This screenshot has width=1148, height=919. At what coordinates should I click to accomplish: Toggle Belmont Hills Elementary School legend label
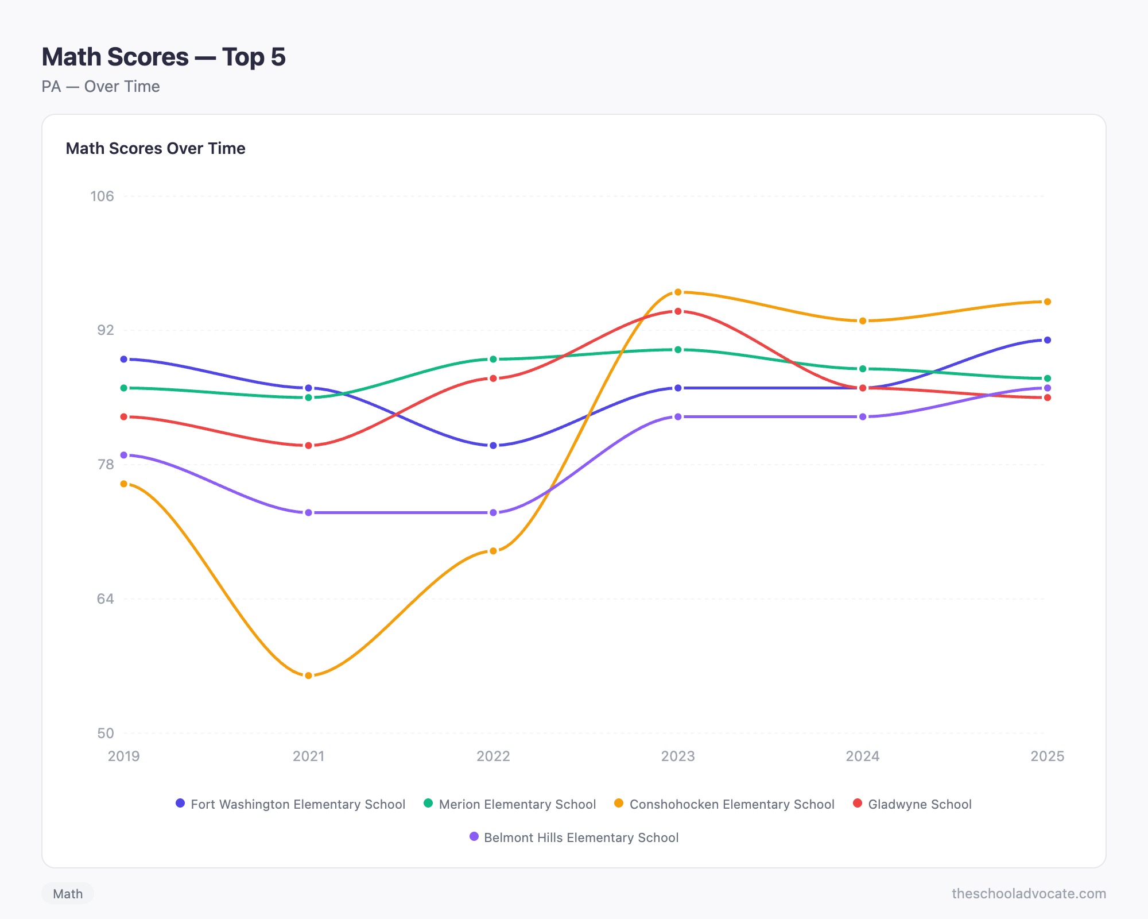point(581,837)
